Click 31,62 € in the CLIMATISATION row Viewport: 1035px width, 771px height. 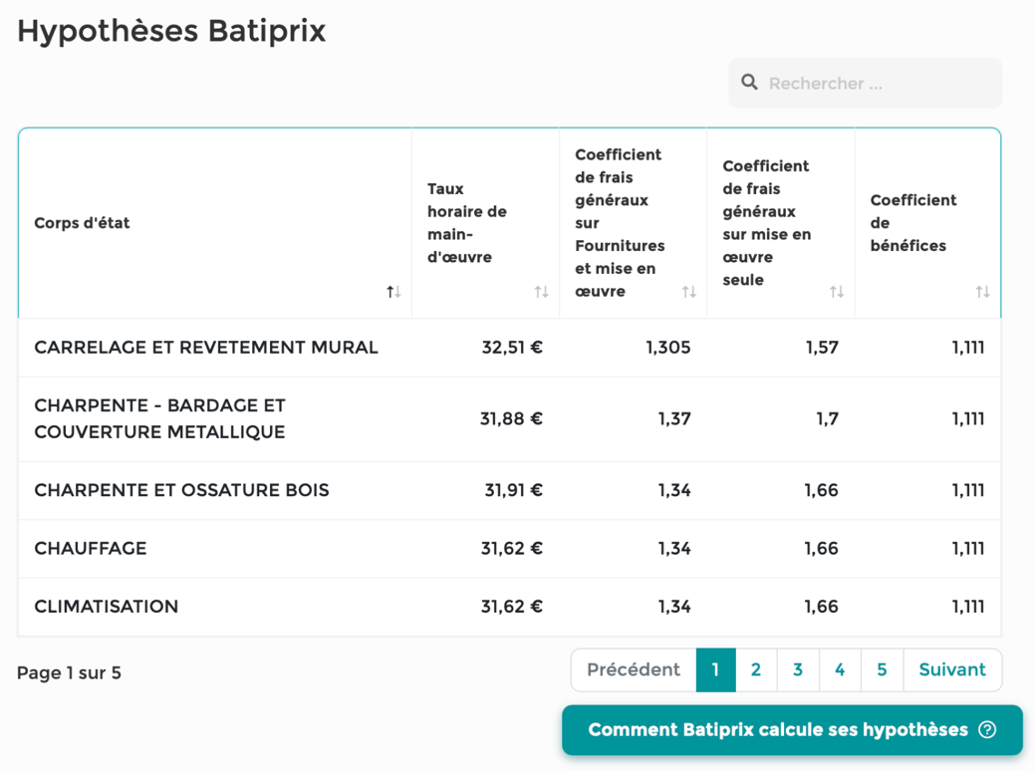tap(512, 607)
